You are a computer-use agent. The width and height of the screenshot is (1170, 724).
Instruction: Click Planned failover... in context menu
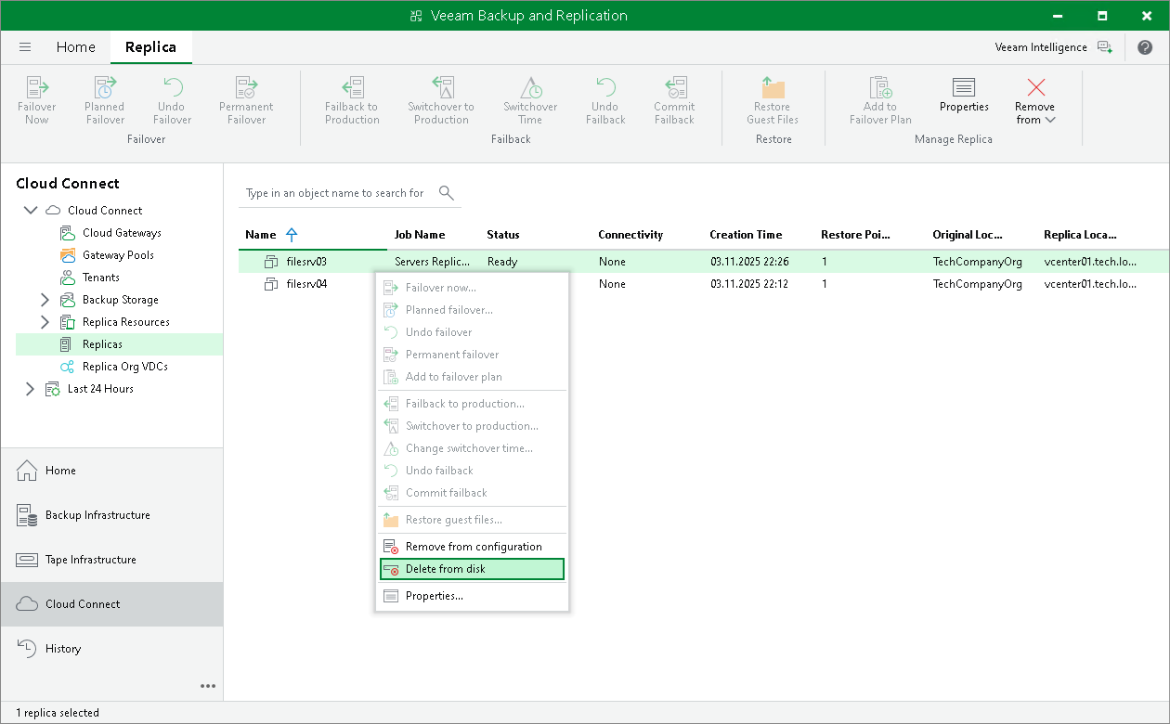pos(472,310)
